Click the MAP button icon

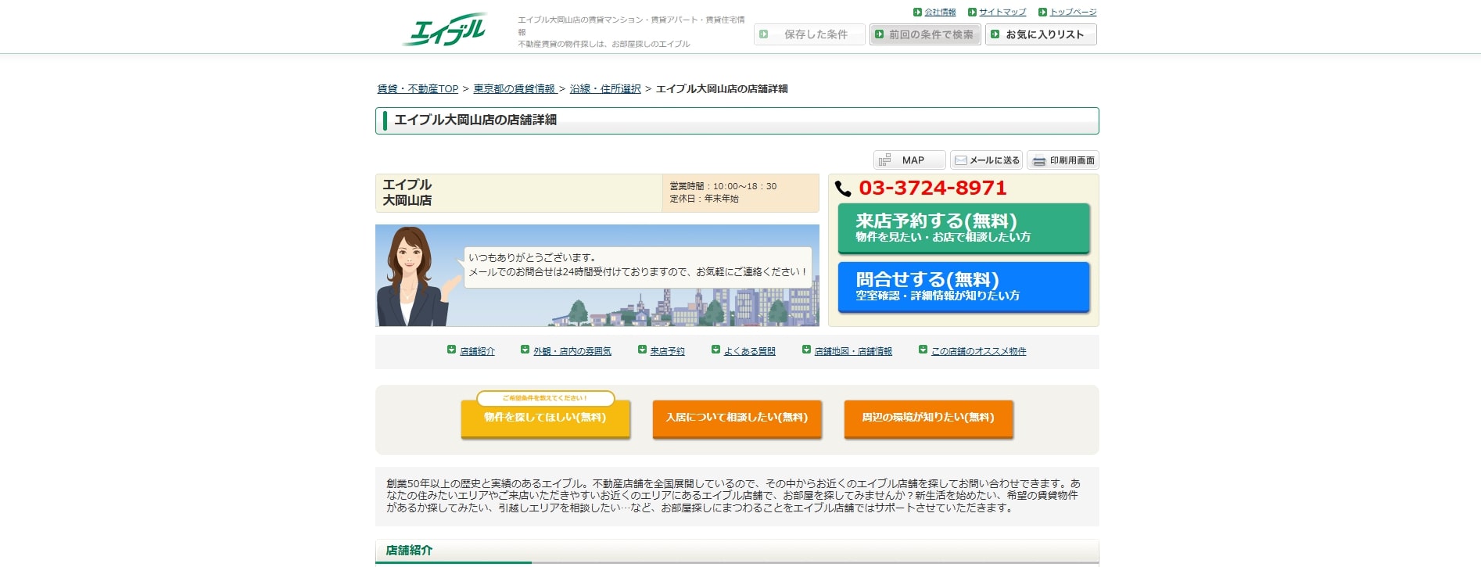click(x=885, y=160)
